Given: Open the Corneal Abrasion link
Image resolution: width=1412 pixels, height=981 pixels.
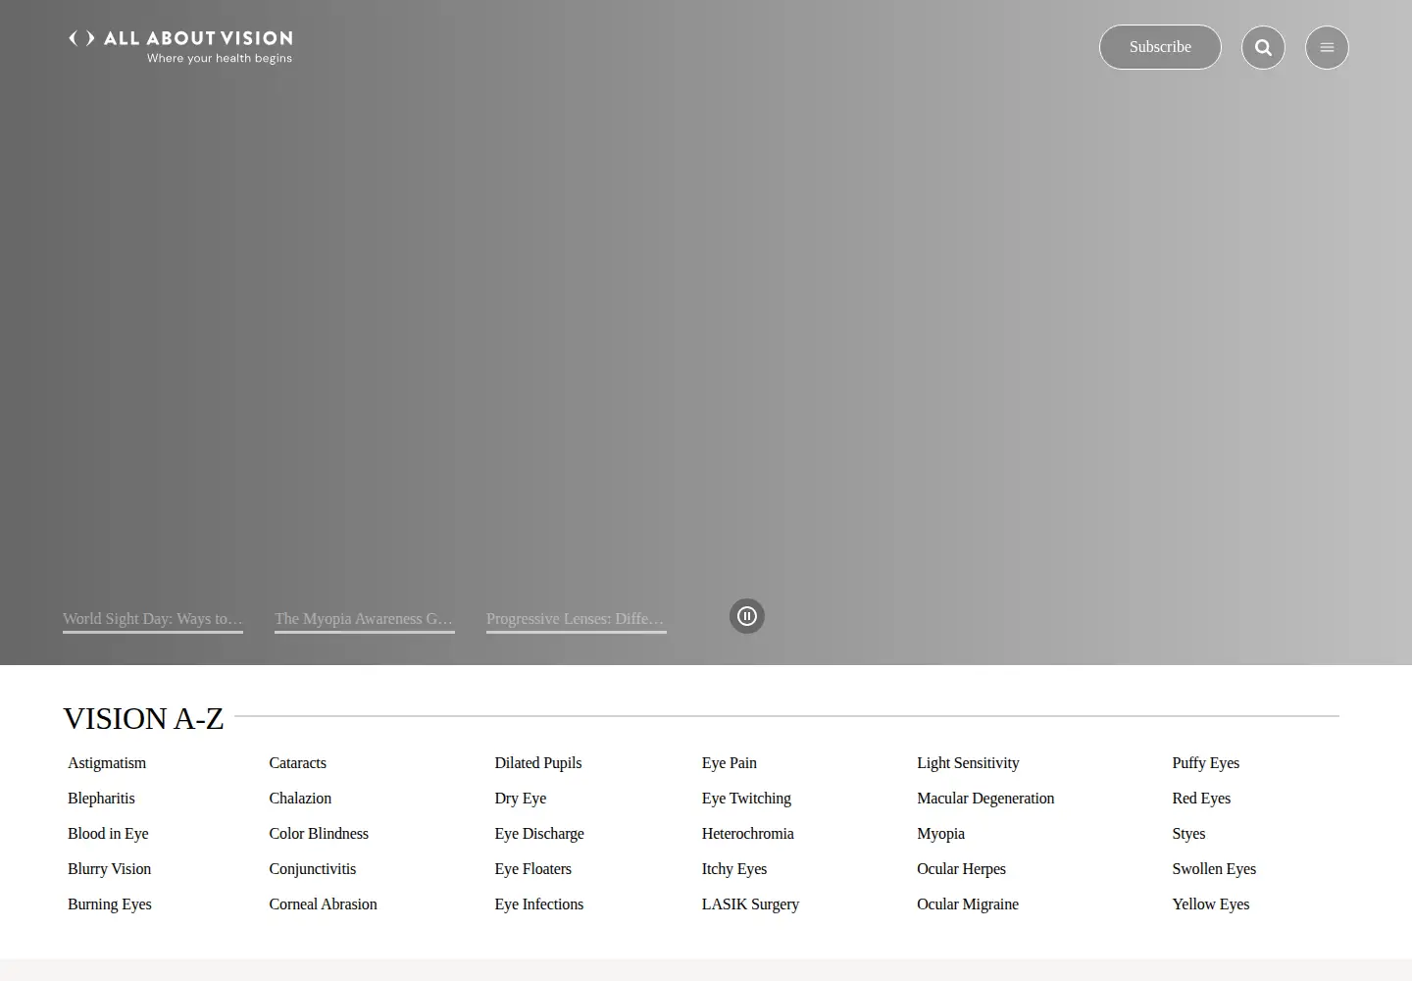Looking at the screenshot, I should 323,904.
